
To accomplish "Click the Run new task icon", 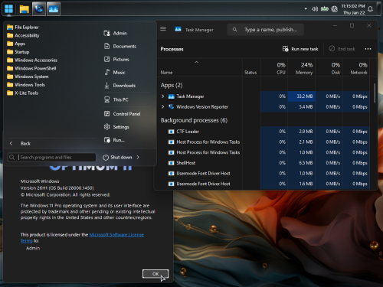I will pyautogui.click(x=285, y=49).
